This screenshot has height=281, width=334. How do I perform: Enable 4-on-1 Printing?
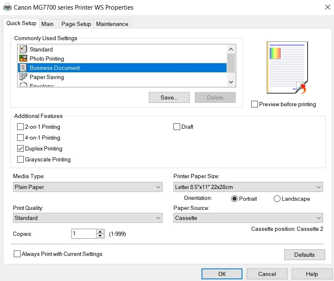click(20, 138)
